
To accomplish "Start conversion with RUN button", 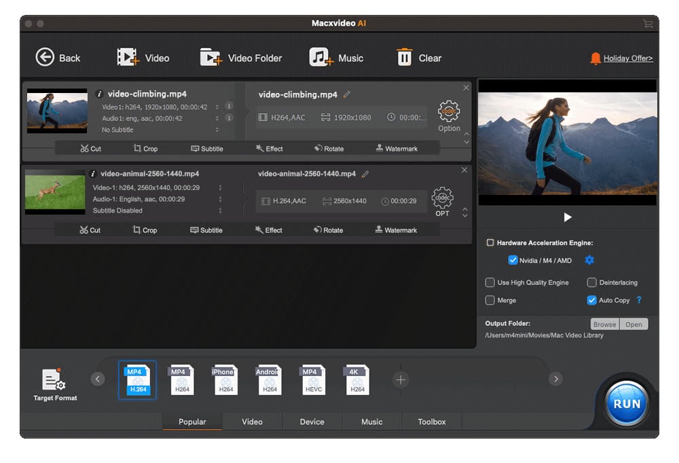I will tap(626, 404).
